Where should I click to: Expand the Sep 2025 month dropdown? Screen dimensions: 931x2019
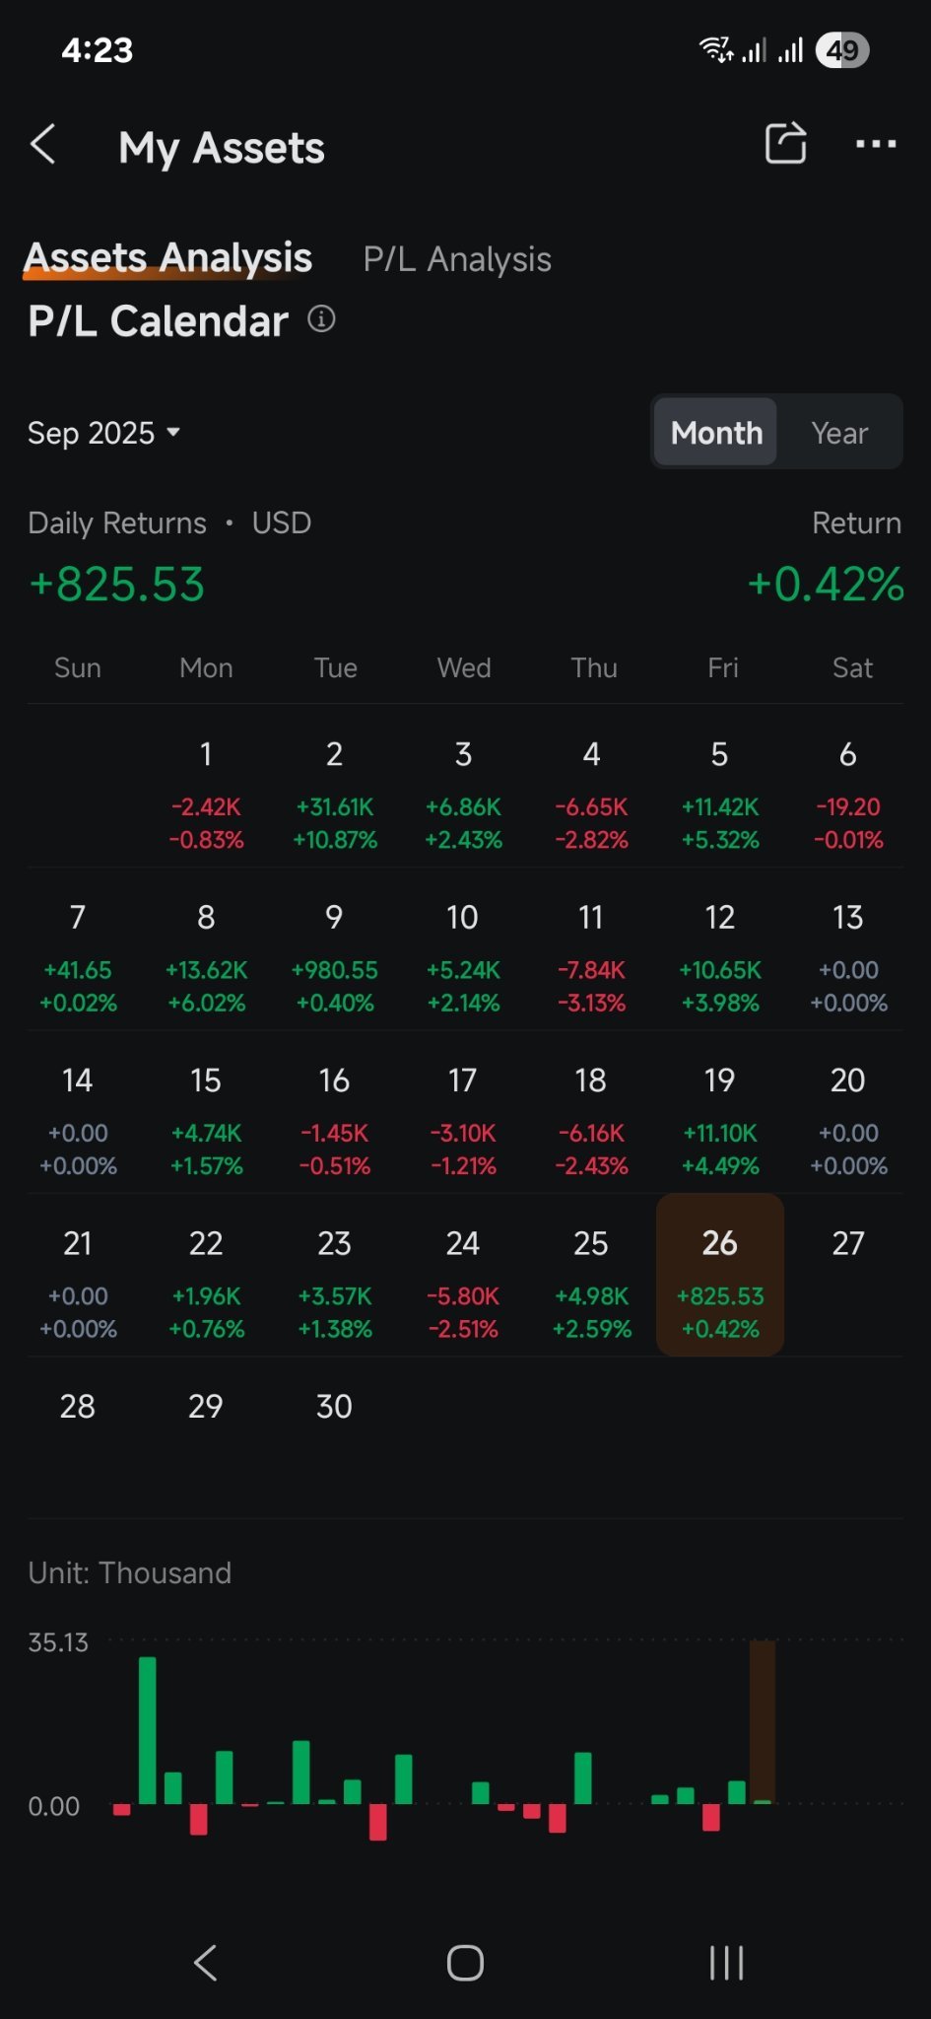[x=103, y=433]
